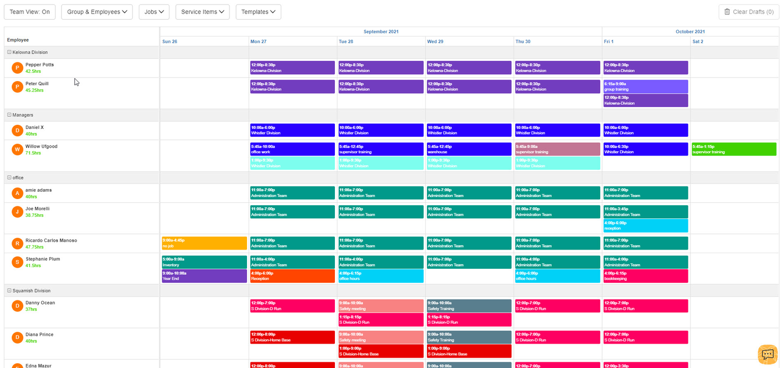This screenshot has height=368, width=780.
Task: Open Willow Ufgood's Saturday supervisor training shift
Action: [734, 149]
